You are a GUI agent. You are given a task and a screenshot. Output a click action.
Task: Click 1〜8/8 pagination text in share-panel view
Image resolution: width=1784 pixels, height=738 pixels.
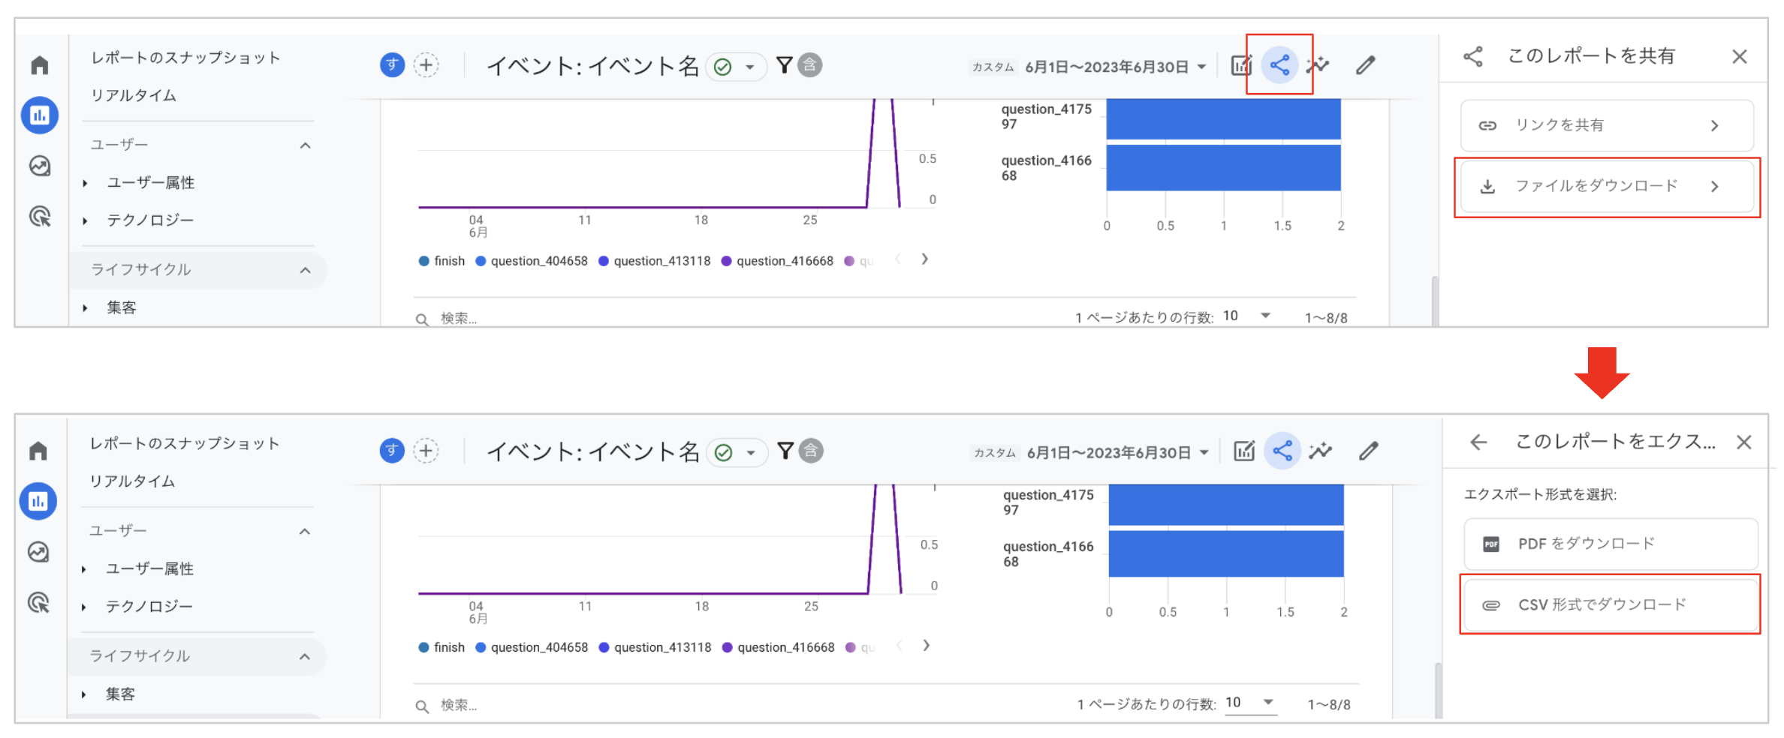click(x=1326, y=318)
